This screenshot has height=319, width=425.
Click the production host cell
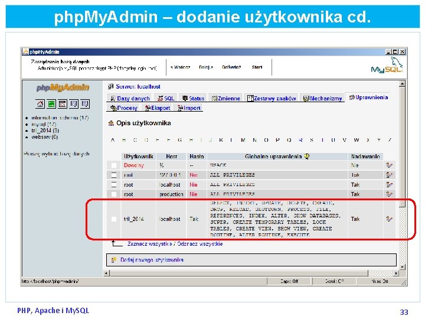[171, 194]
